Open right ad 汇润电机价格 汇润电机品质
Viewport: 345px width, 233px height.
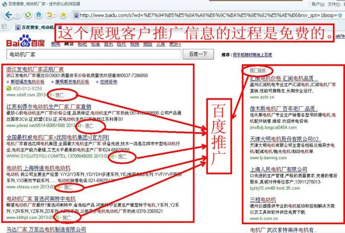pyautogui.click(x=283, y=78)
